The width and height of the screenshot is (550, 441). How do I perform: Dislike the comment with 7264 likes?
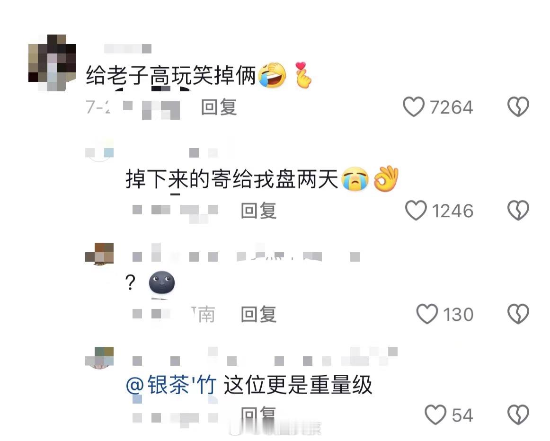tap(518, 107)
